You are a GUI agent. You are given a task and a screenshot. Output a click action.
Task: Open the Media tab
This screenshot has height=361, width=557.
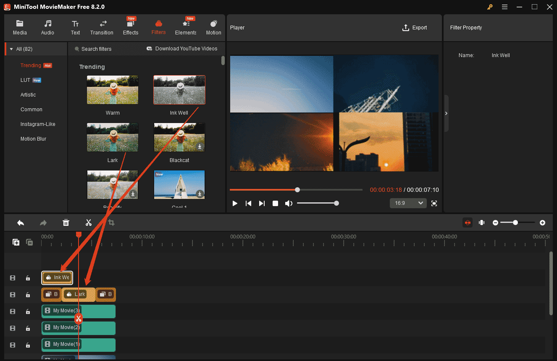click(20, 28)
